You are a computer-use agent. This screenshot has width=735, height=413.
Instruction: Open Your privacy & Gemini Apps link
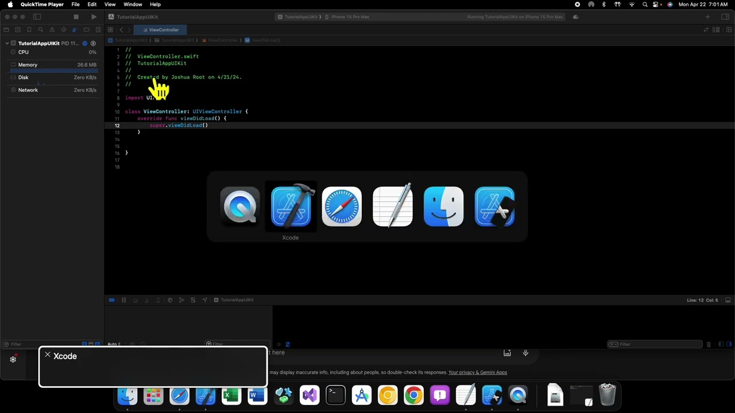[x=478, y=372]
